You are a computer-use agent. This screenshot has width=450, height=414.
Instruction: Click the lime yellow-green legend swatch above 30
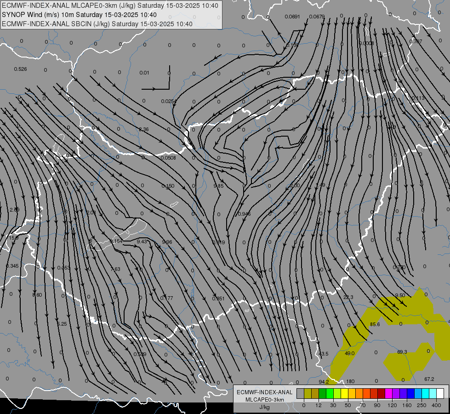tap(337, 393)
